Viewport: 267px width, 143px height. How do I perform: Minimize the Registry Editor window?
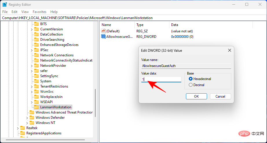(x=234, y=5)
